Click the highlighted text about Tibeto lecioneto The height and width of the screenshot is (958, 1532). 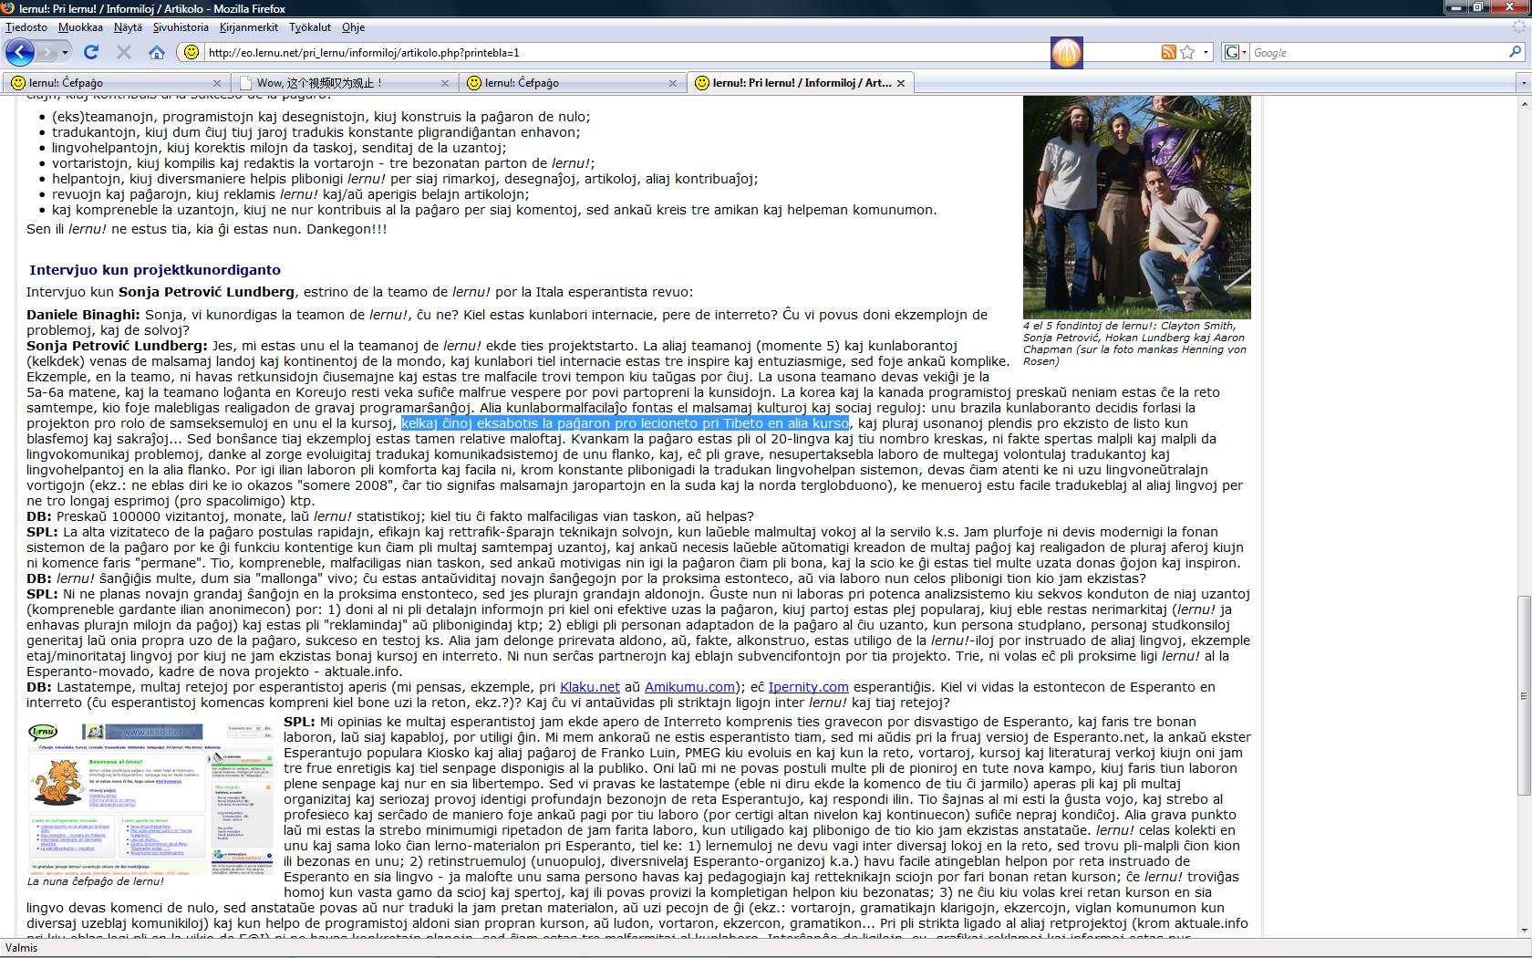pyautogui.click(x=625, y=423)
